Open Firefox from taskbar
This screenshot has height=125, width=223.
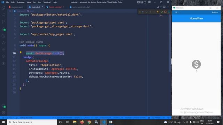[82, 122]
